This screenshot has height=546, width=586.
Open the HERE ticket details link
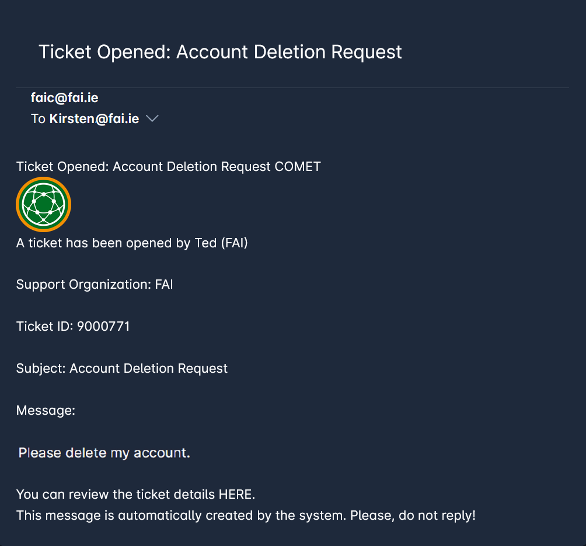tap(235, 495)
